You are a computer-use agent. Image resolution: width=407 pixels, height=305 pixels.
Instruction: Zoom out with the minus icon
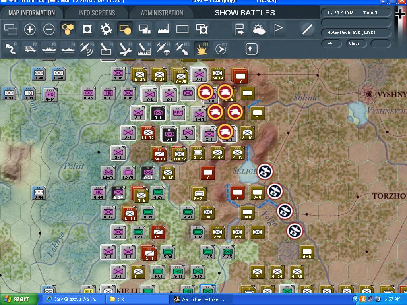tap(49, 29)
